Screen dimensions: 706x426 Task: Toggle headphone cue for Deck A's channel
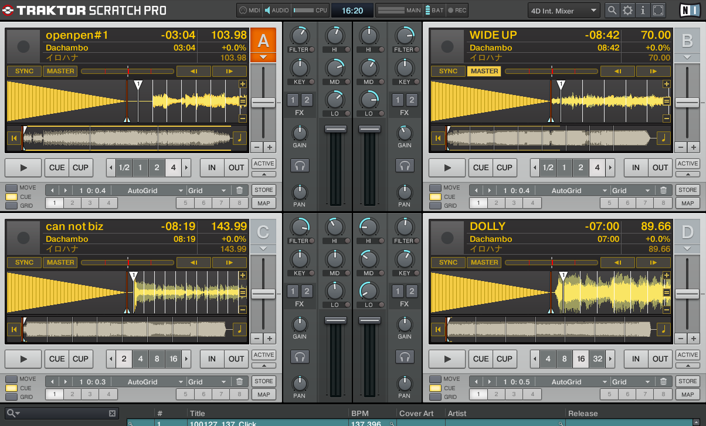300,166
